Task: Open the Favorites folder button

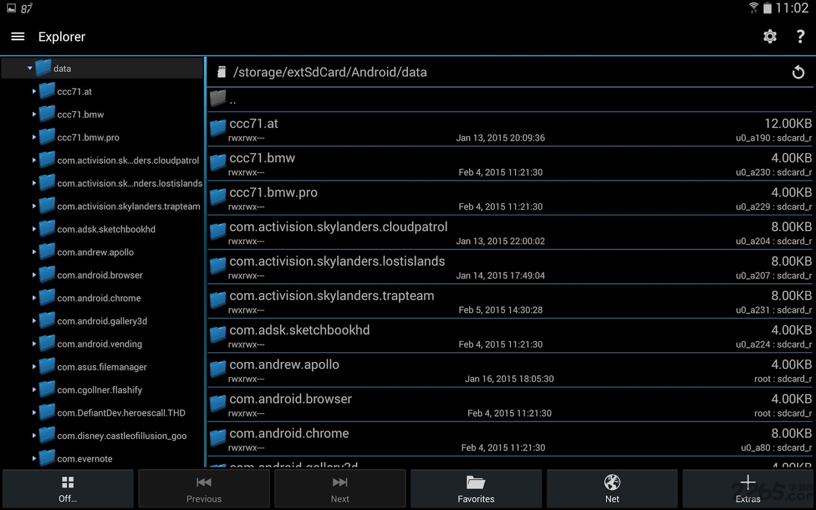Action: pos(476,488)
